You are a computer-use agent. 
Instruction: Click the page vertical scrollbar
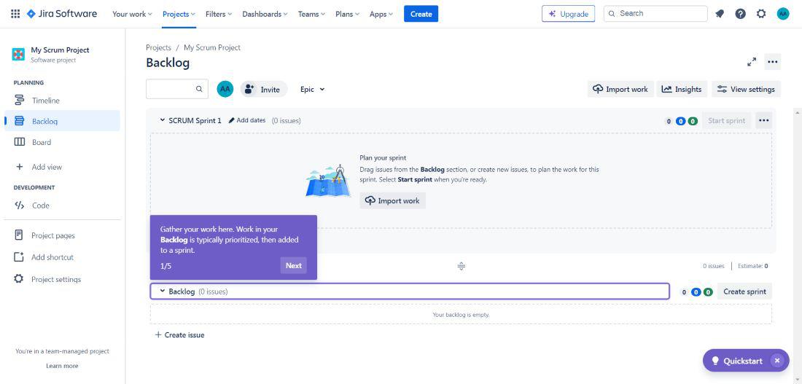click(798, 246)
